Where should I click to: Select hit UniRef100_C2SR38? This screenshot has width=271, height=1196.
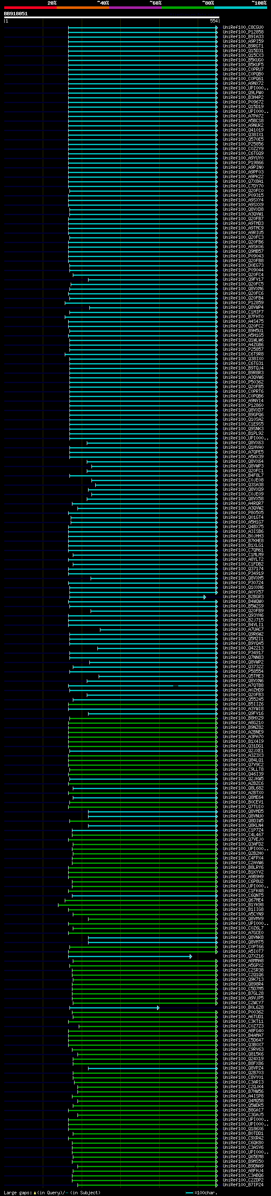[x=243, y=970]
